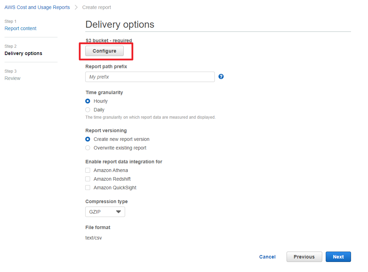The image size is (368, 272).
Task: Click the breadcrumb chevron separator
Action: (76, 7)
